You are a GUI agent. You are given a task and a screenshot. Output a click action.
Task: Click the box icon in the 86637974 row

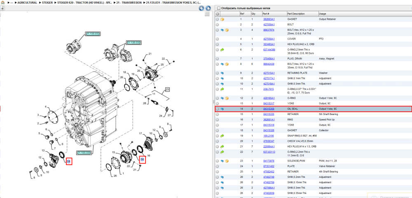(227, 30)
